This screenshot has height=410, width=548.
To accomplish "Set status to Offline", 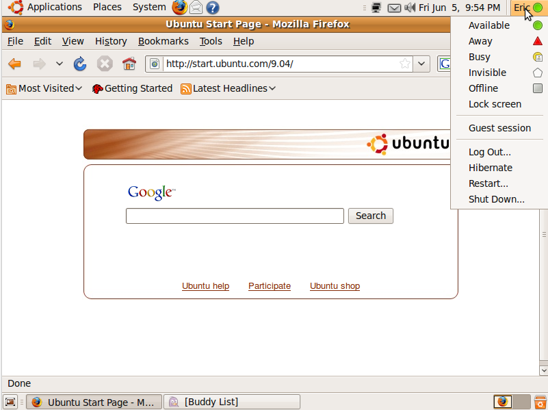I will [499, 88].
